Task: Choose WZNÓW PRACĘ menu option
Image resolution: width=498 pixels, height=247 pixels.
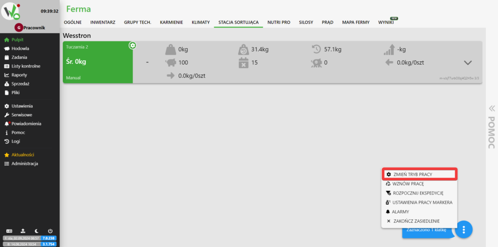Action: (408, 184)
